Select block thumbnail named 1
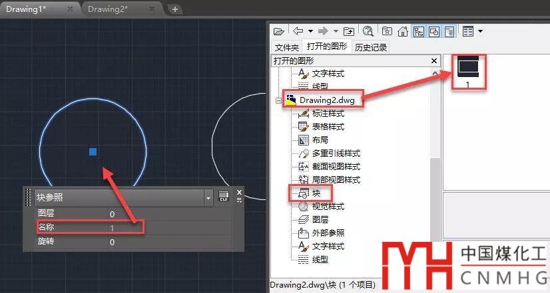The height and width of the screenshot is (293, 550). (x=469, y=72)
